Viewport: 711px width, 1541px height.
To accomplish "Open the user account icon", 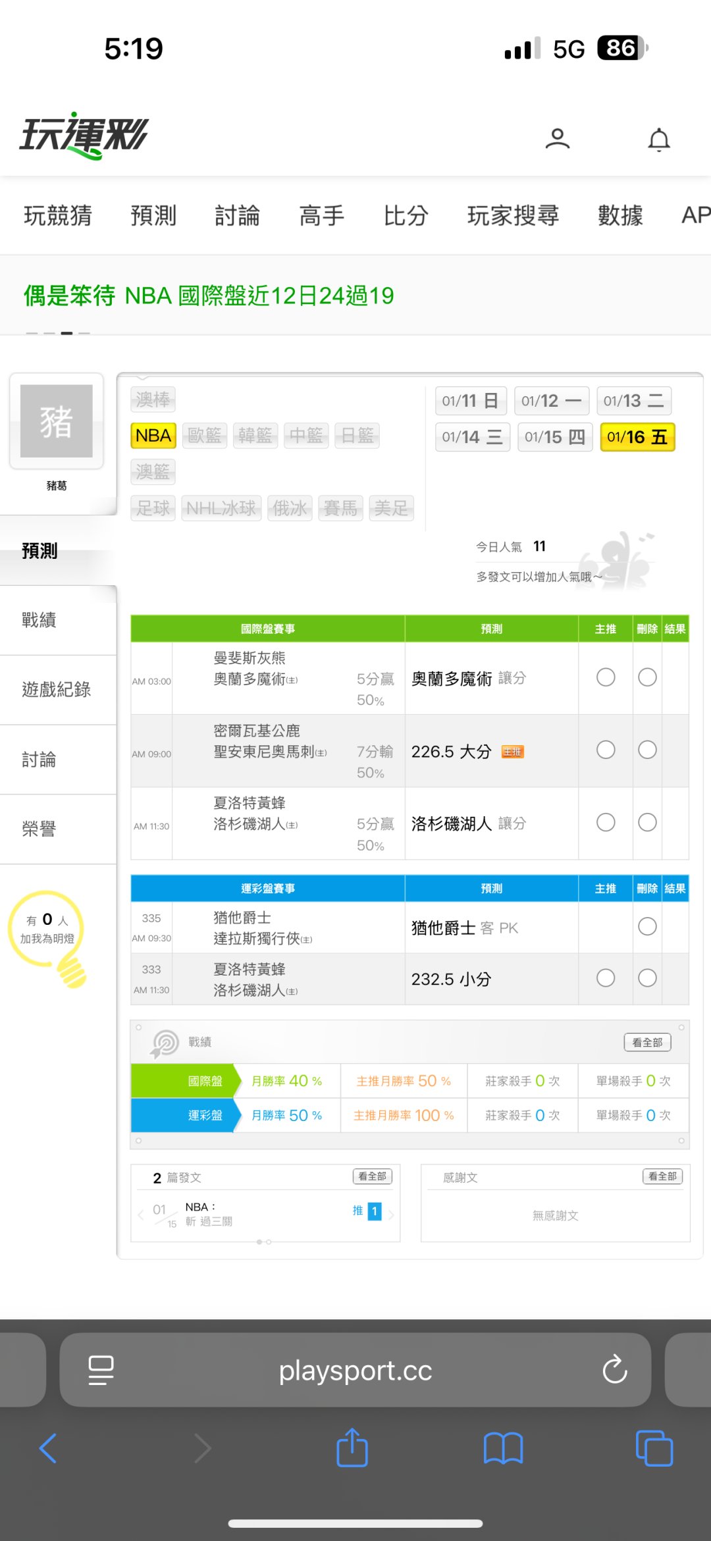I will point(557,139).
